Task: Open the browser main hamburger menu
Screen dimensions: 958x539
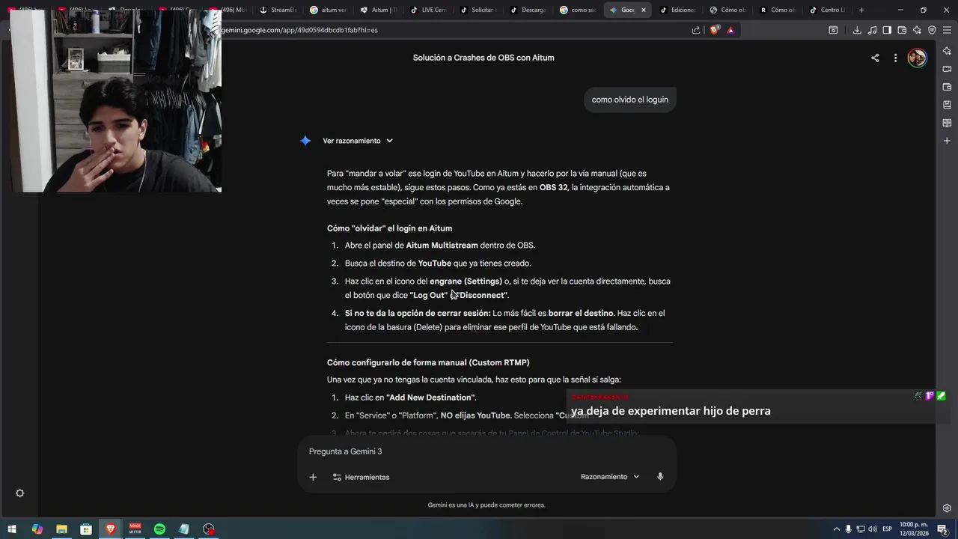Action: tap(947, 30)
